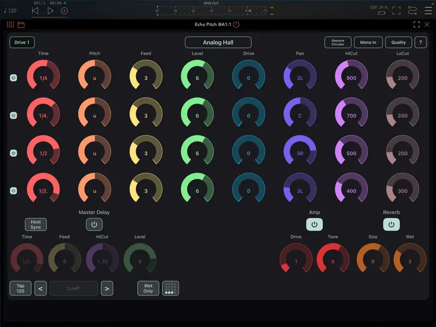The height and width of the screenshot is (327, 436).
Task: Arm recording with the record icon
Action: (64, 11)
